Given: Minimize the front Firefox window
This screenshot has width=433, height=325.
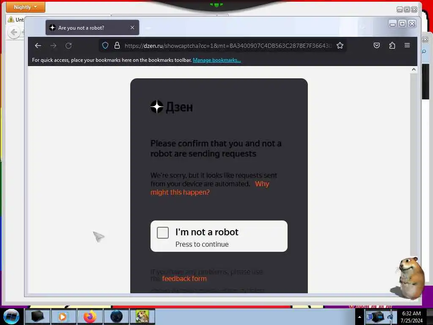Looking at the screenshot, I should (x=392, y=24).
